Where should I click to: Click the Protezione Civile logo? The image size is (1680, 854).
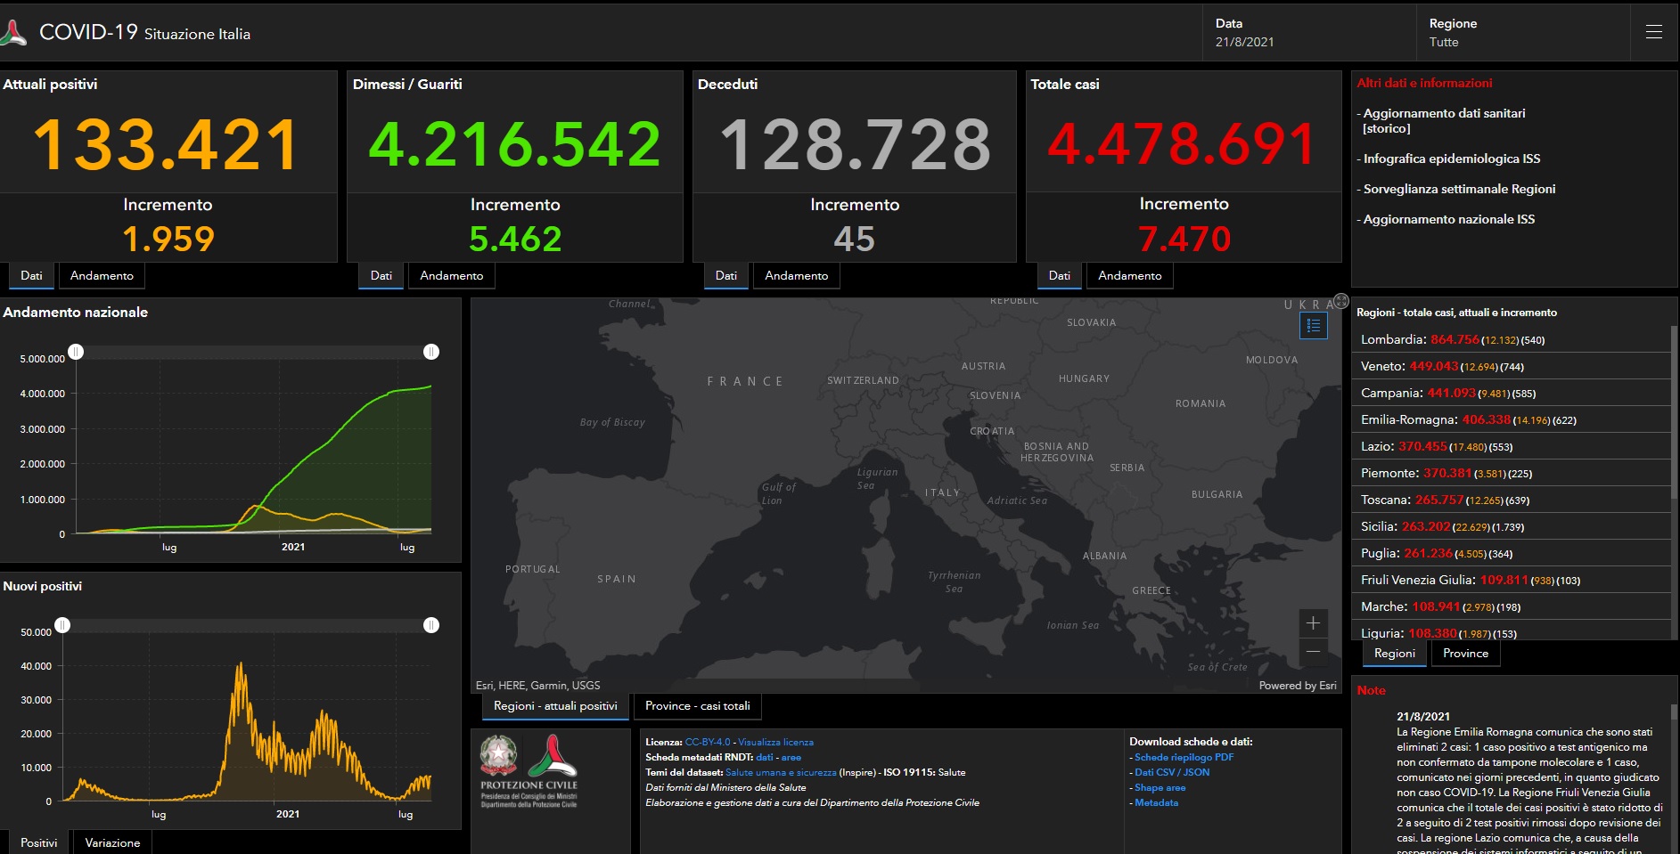pyautogui.click(x=553, y=757)
